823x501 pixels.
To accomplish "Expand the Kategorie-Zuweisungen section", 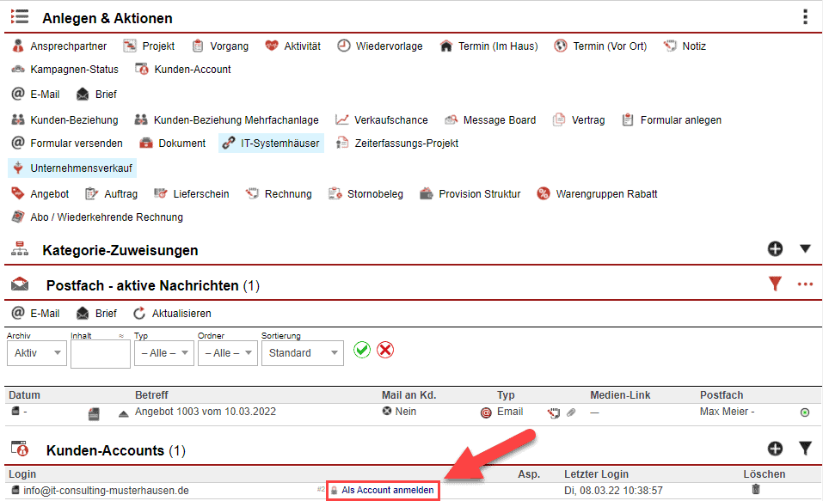I will pos(805,249).
